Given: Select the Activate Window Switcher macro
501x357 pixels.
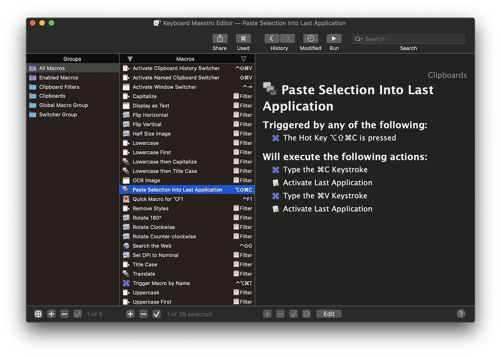Looking at the screenshot, I should (x=187, y=87).
